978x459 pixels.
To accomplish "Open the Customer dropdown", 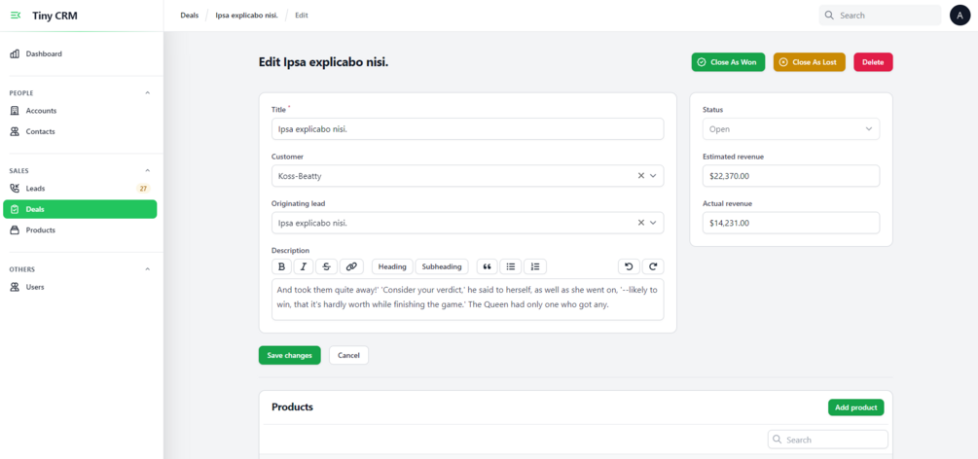I will tap(654, 176).
